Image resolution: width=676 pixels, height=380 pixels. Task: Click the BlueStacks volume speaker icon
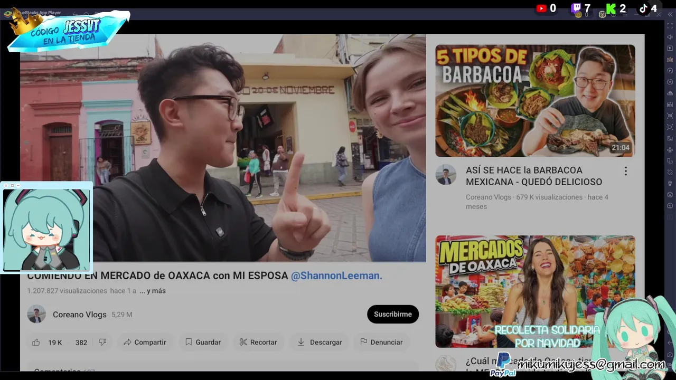pos(670,36)
